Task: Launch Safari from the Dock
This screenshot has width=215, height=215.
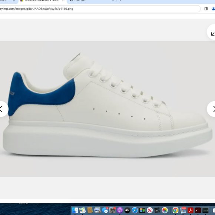Action: [135, 210]
